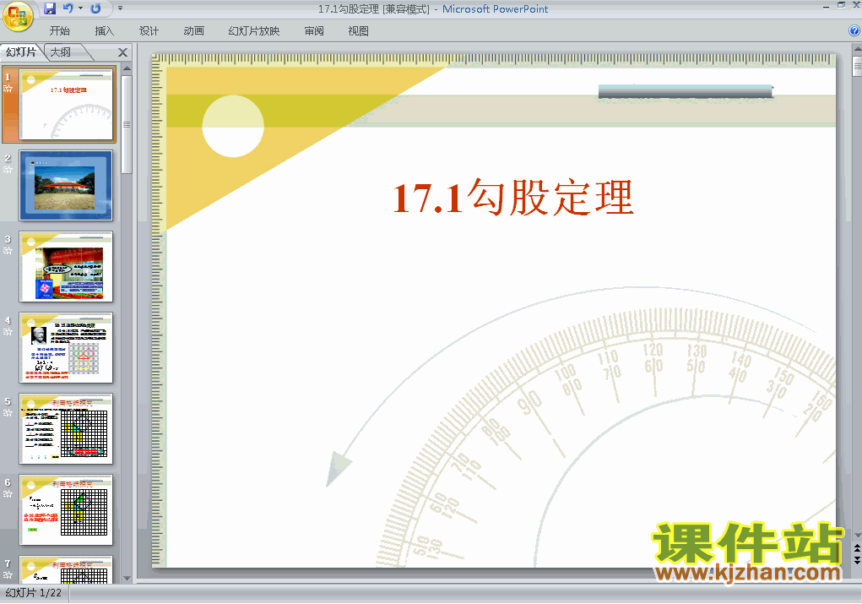Click the gray placeholder bar on slide
The height and width of the screenshot is (604, 862).
coord(686,92)
